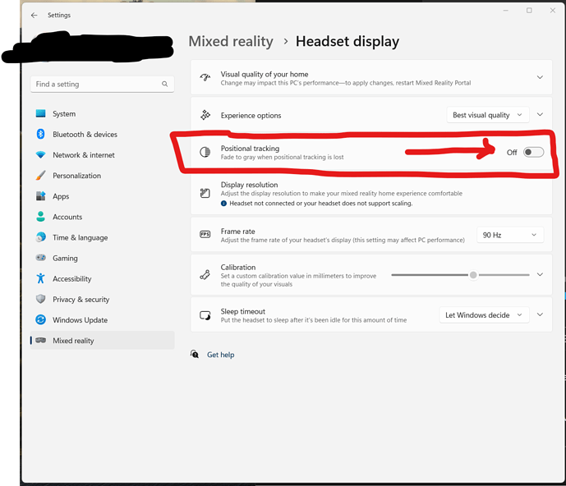Screen dimensions: 566x486
Task: Open the Sleep timeout Let Windows decide dropdown
Action: pos(483,315)
